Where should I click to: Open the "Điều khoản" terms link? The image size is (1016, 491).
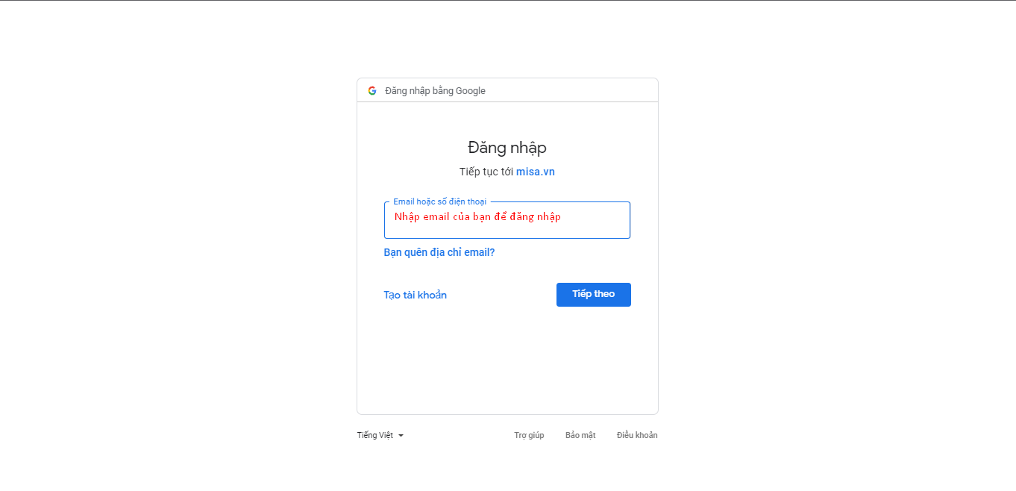637,435
